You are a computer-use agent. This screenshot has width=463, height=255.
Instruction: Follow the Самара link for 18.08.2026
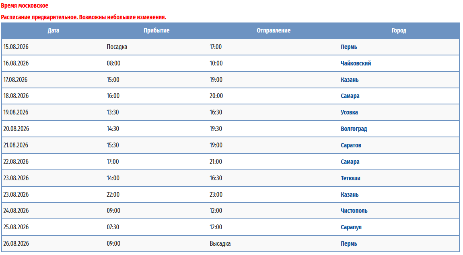tap(350, 96)
